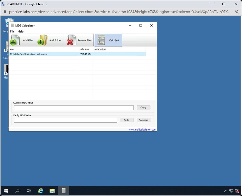Click the taskbar search magnifier icon
The height and width of the screenshot is (196, 242).
(17, 191)
